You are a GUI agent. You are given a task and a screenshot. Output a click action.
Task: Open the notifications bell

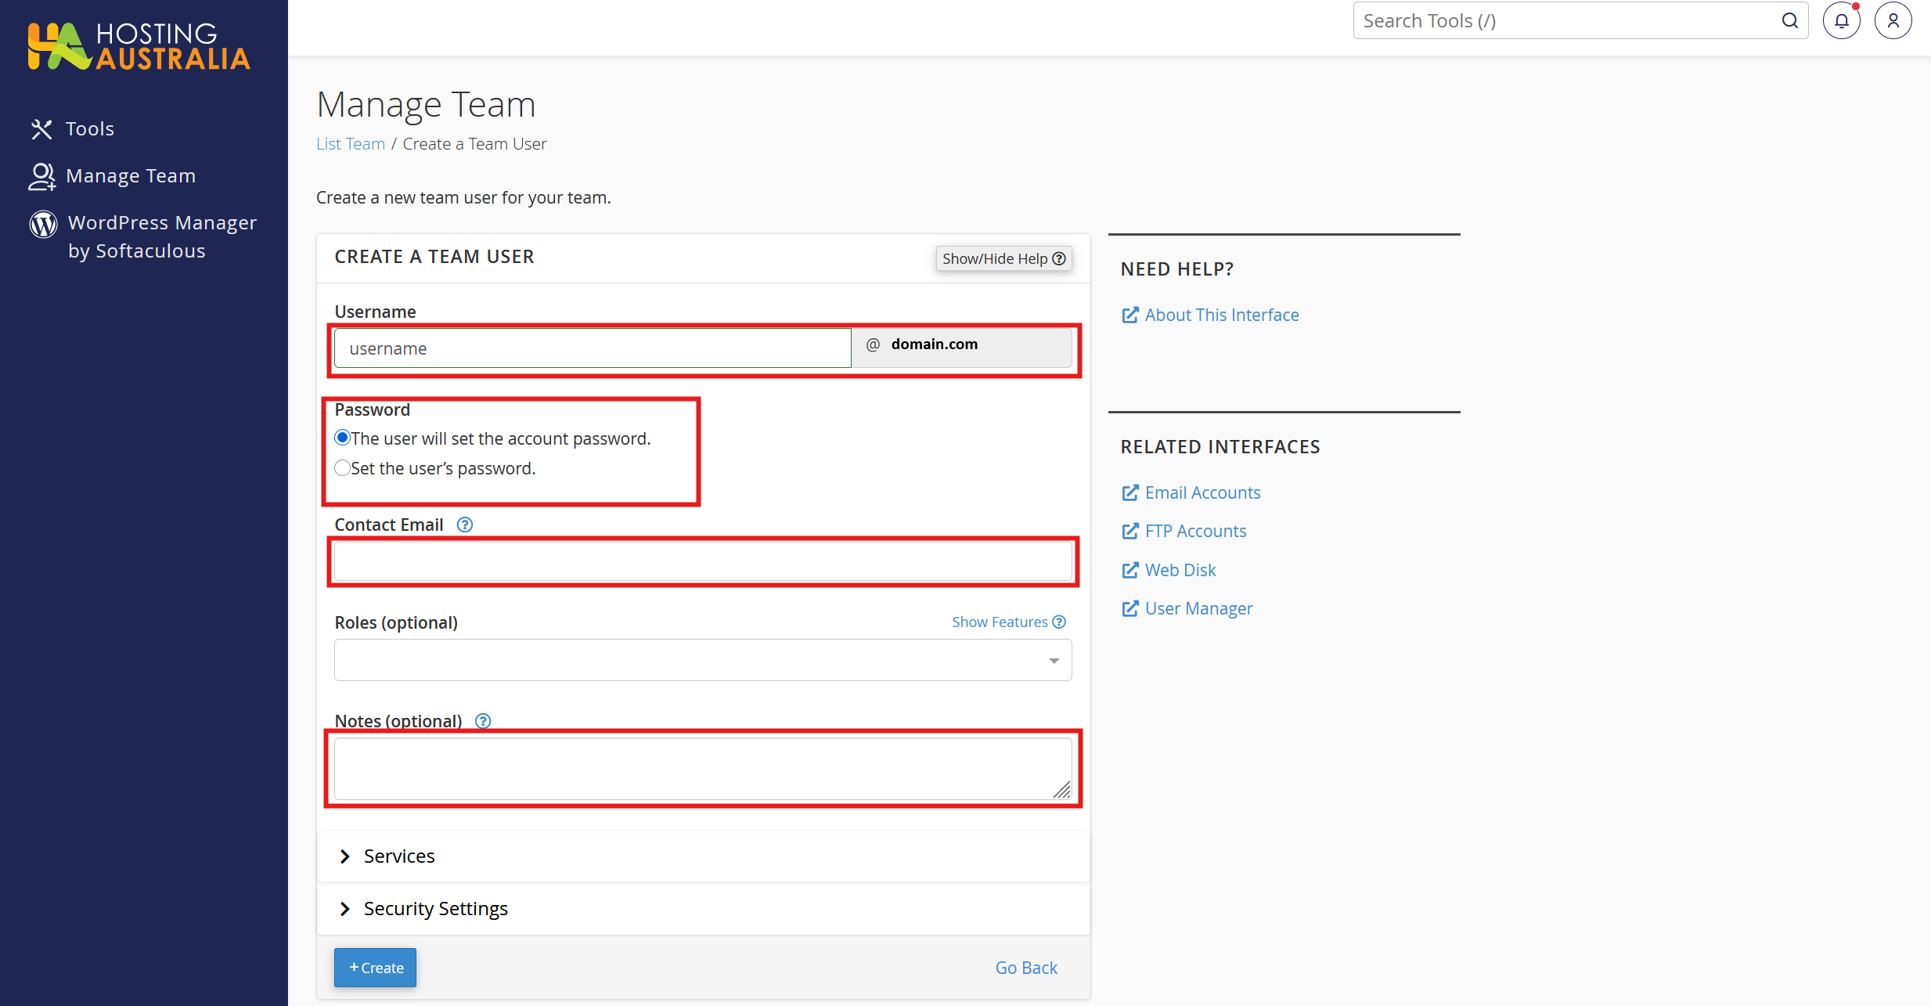(x=1842, y=21)
